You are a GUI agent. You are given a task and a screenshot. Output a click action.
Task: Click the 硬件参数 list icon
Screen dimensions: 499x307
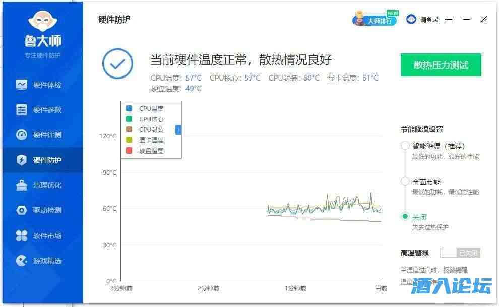[22, 110]
